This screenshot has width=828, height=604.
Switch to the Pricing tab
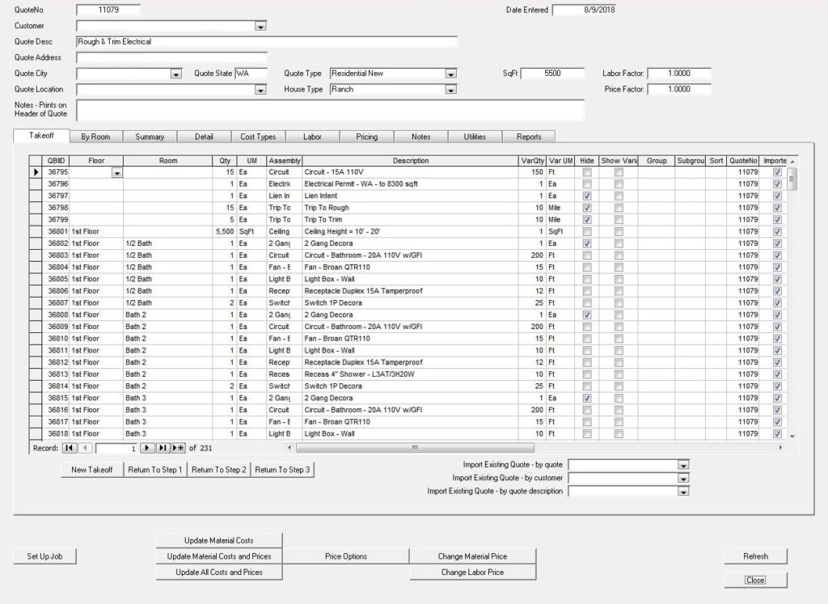click(x=366, y=137)
